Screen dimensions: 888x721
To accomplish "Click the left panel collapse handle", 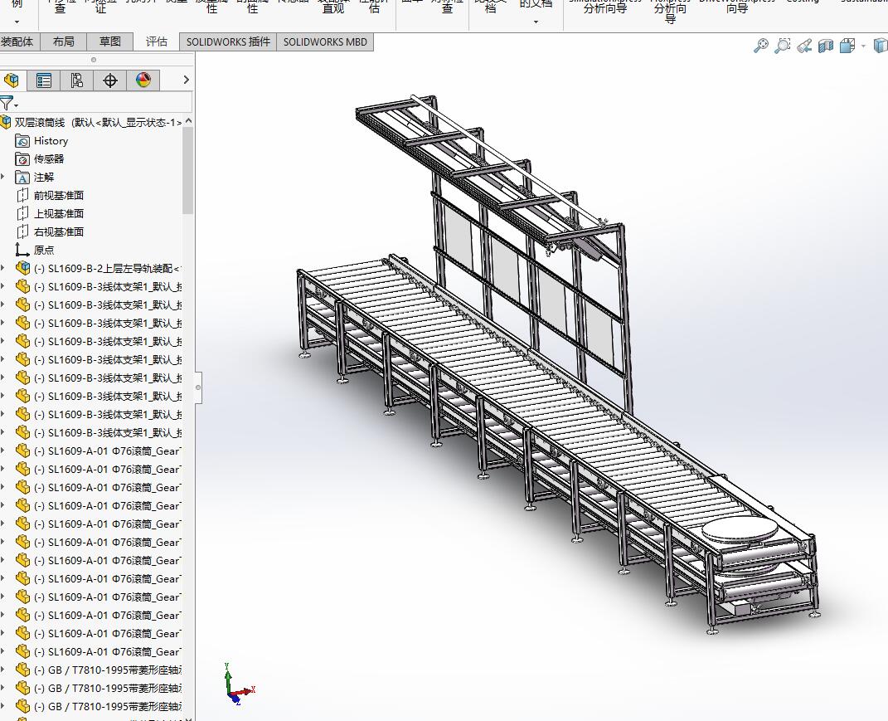I will click(x=198, y=387).
